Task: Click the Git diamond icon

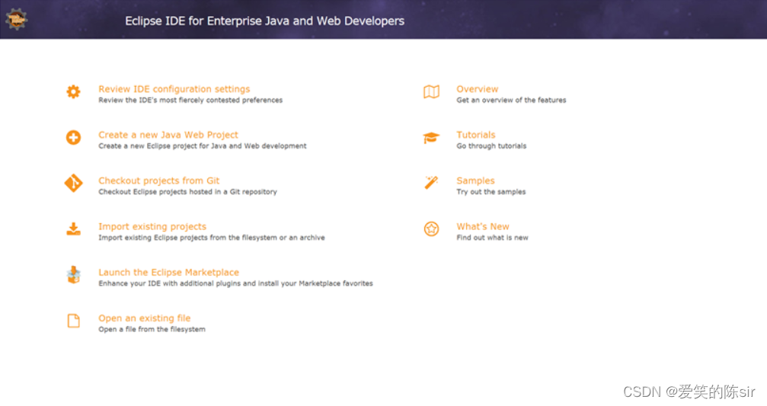Action: 73,183
